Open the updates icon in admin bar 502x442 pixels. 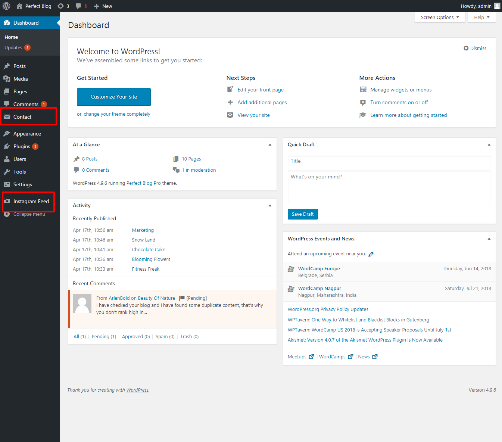click(x=60, y=6)
